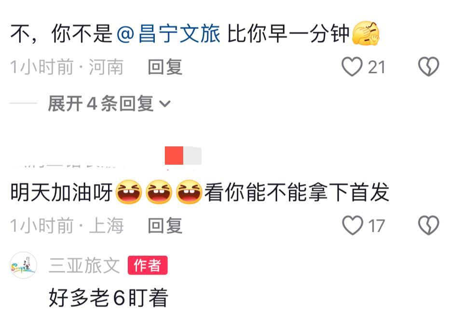
Task: Tap the red badge beside the blurred username
Action: 174,156
